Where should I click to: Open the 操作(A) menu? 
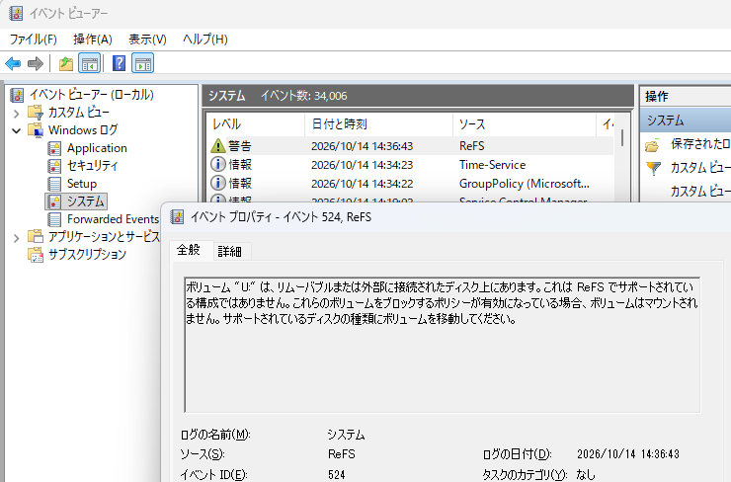coord(92,40)
